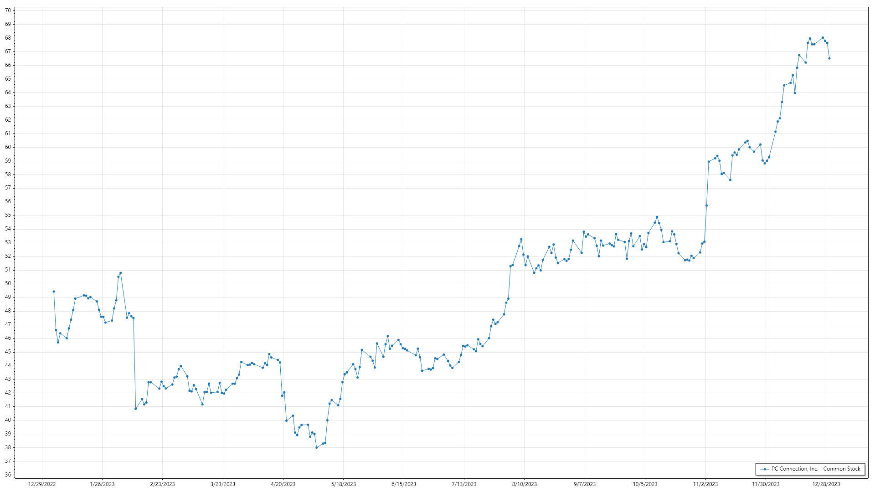Click the 9/7/2023 x-axis date label
The height and width of the screenshot is (492, 875).
pyautogui.click(x=585, y=484)
